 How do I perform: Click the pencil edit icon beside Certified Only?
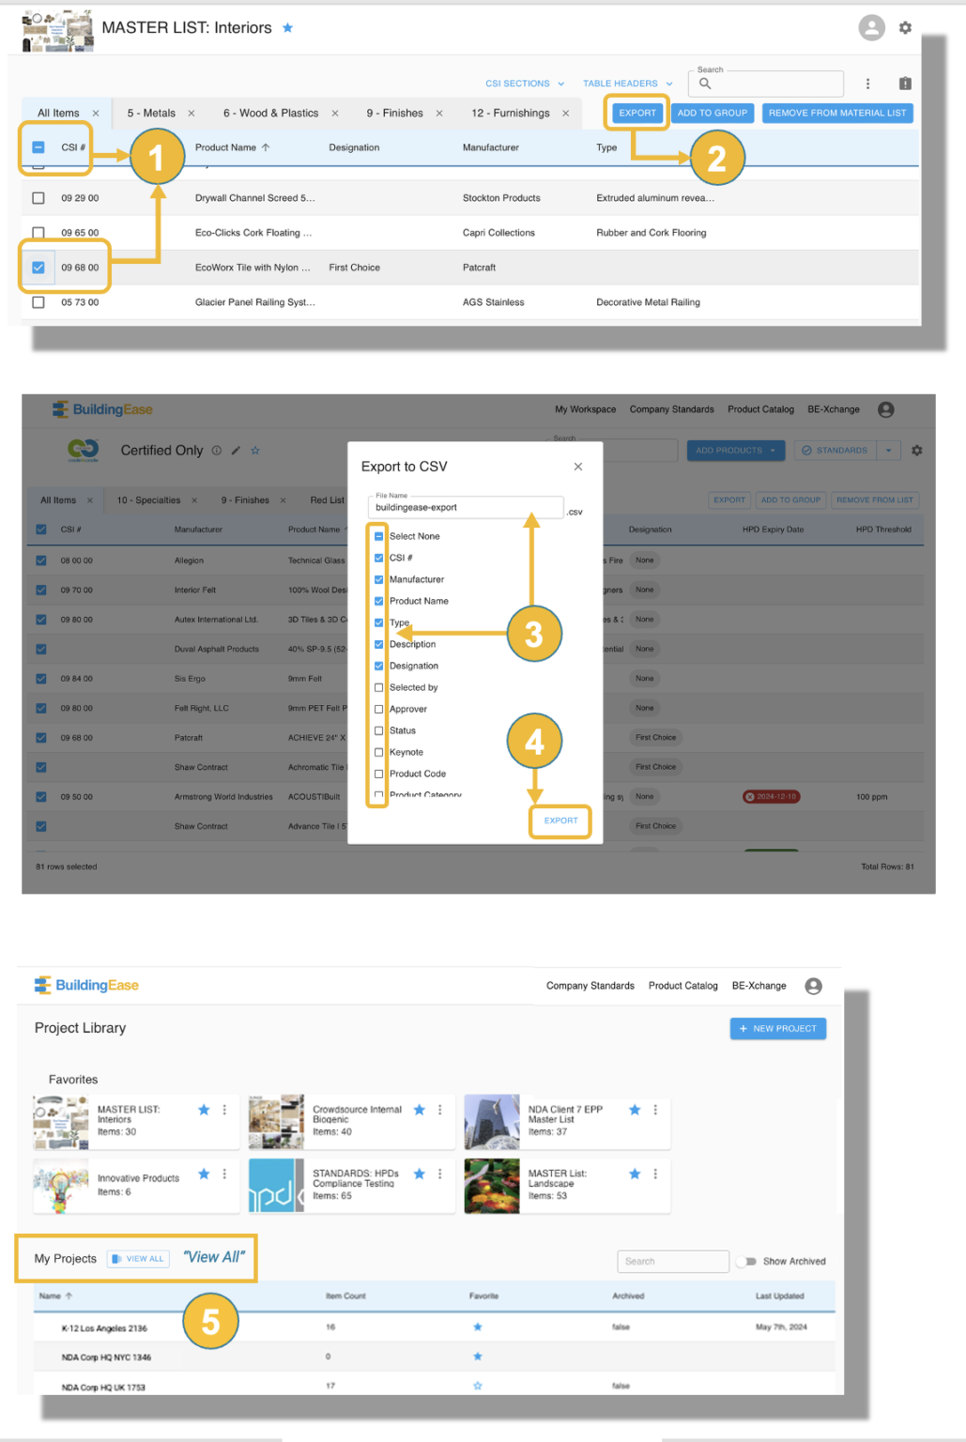click(236, 451)
